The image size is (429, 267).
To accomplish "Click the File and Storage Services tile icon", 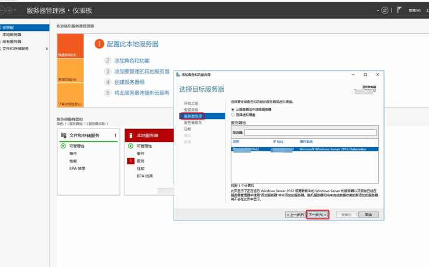I will pyautogui.click(x=64, y=136).
